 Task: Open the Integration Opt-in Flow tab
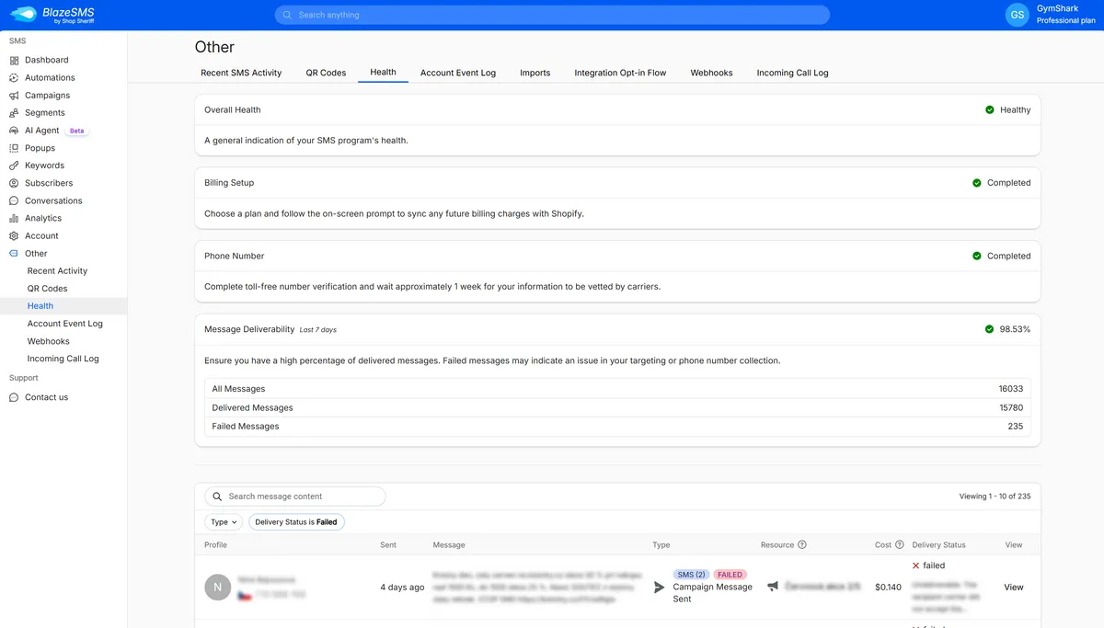coord(620,72)
